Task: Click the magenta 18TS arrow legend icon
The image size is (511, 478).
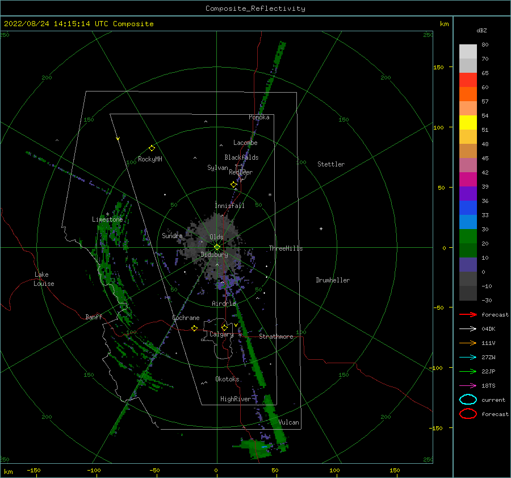Action: pos(468,386)
